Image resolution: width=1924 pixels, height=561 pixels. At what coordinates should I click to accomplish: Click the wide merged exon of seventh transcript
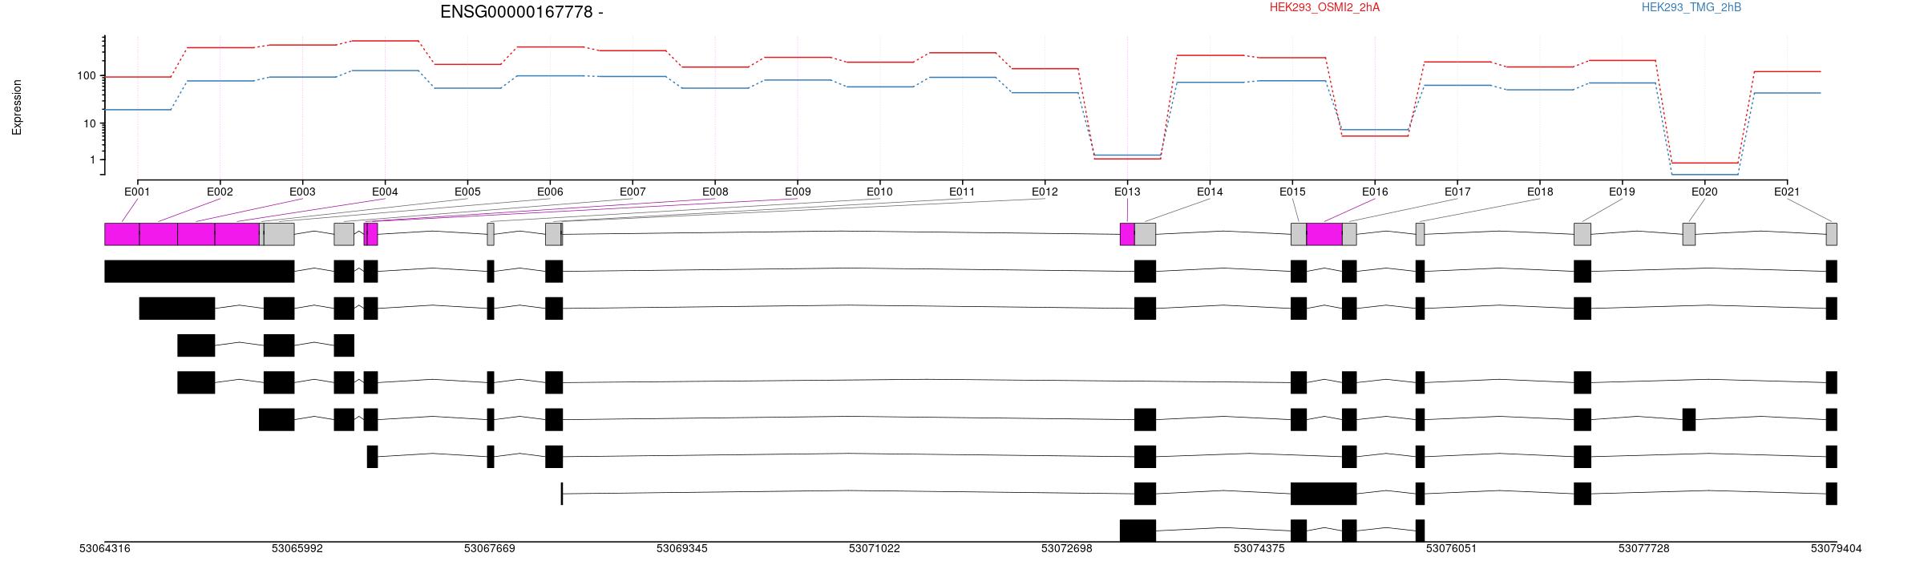pyautogui.click(x=1324, y=494)
